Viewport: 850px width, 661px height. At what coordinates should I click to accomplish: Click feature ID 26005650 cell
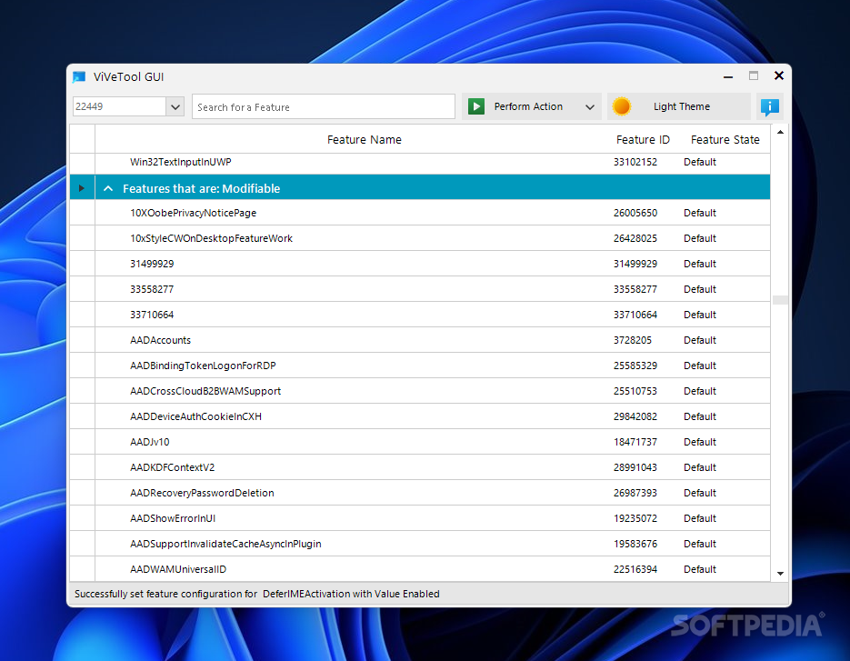click(635, 213)
